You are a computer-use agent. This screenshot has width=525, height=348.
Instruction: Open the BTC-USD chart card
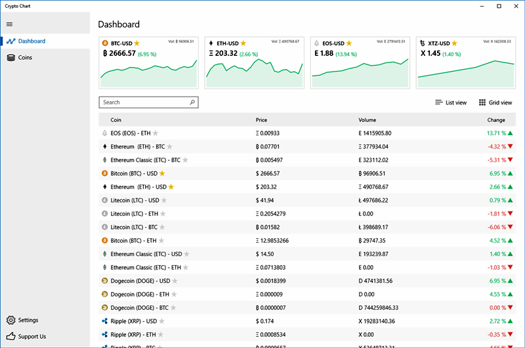click(x=149, y=62)
